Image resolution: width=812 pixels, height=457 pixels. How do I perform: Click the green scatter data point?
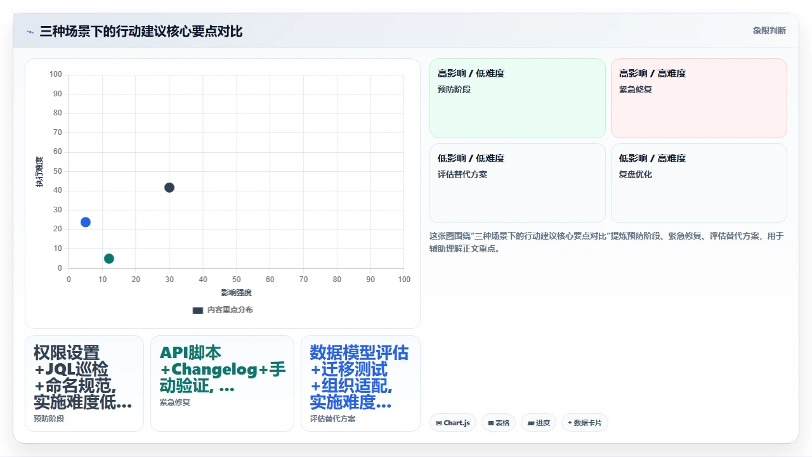109,259
